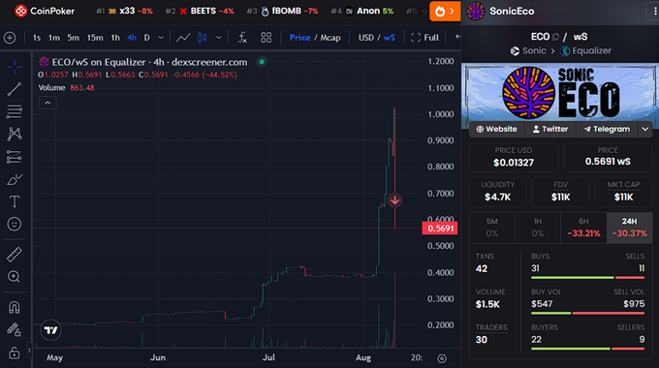Viewport: 659px width, 368px height.
Task: Open the layout grid selector
Action: coord(267,38)
